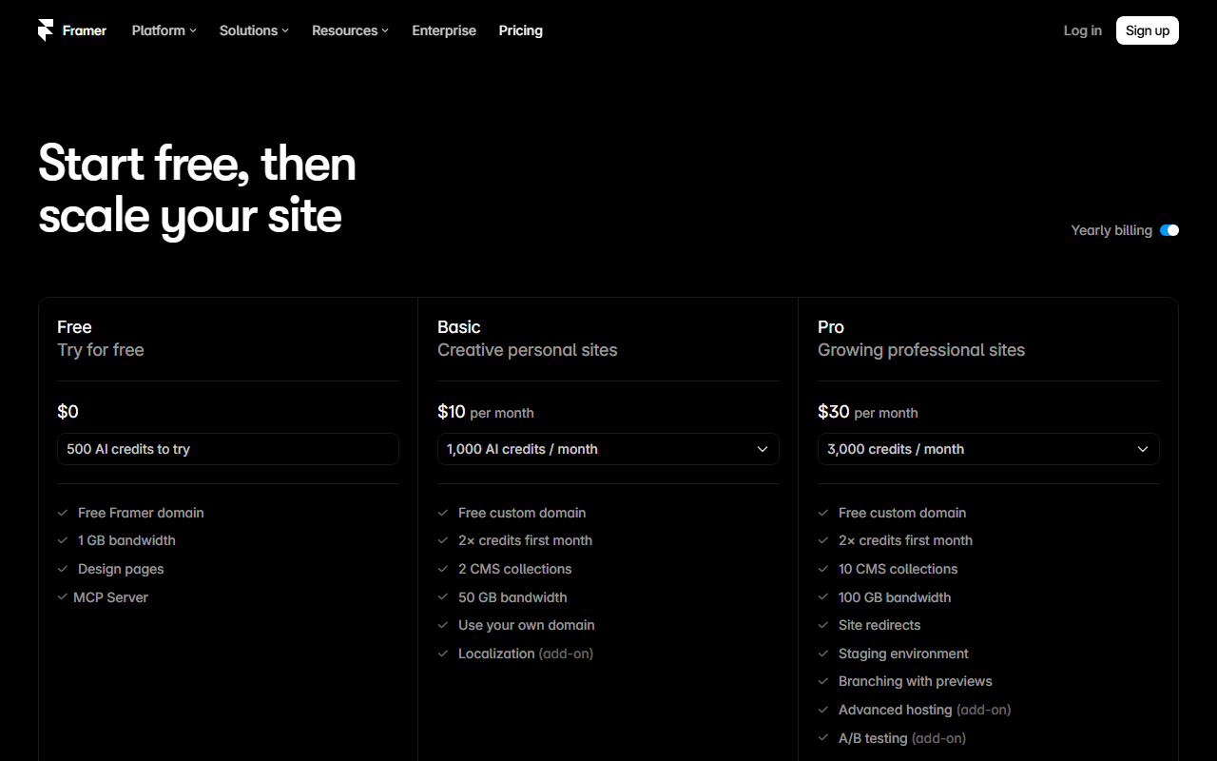Click the 10 CMS collections feature
Image resolution: width=1217 pixels, height=761 pixels.
(898, 569)
